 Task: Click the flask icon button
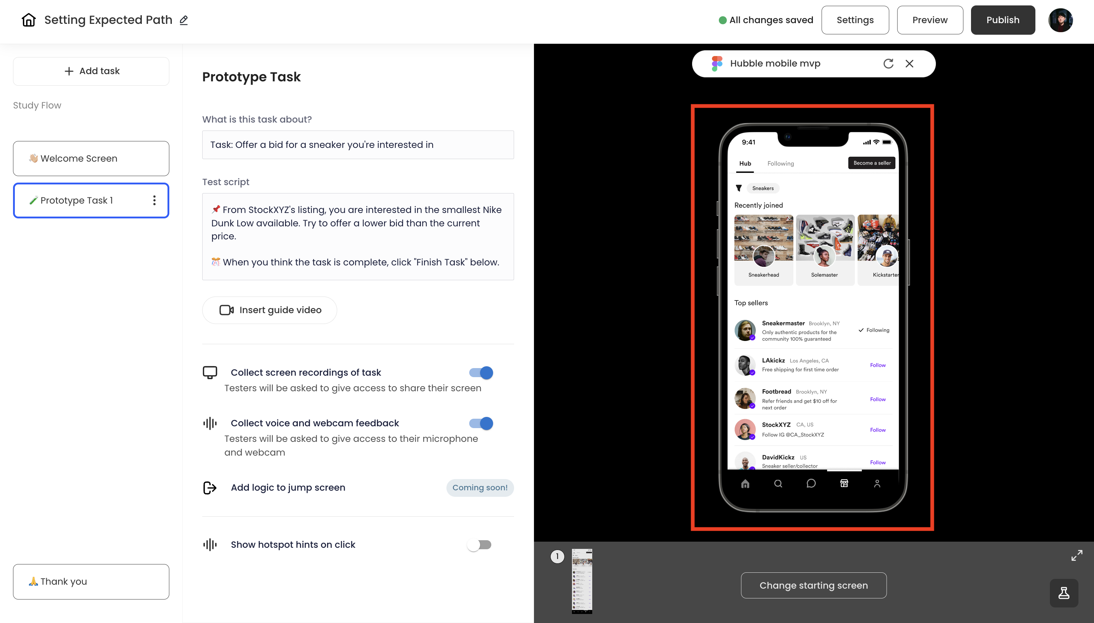pyautogui.click(x=1064, y=593)
